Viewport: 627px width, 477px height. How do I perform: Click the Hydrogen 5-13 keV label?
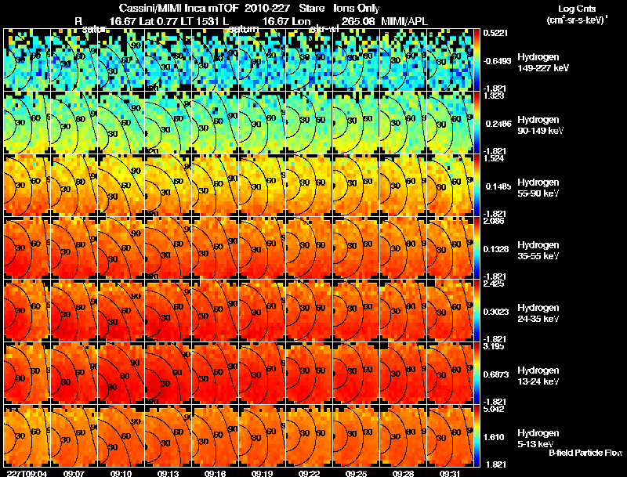538,439
